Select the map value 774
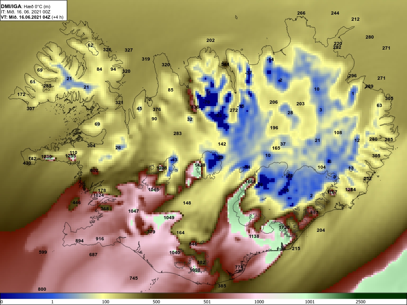This screenshot has width=407, height=305. pyautogui.click(x=239, y=267)
